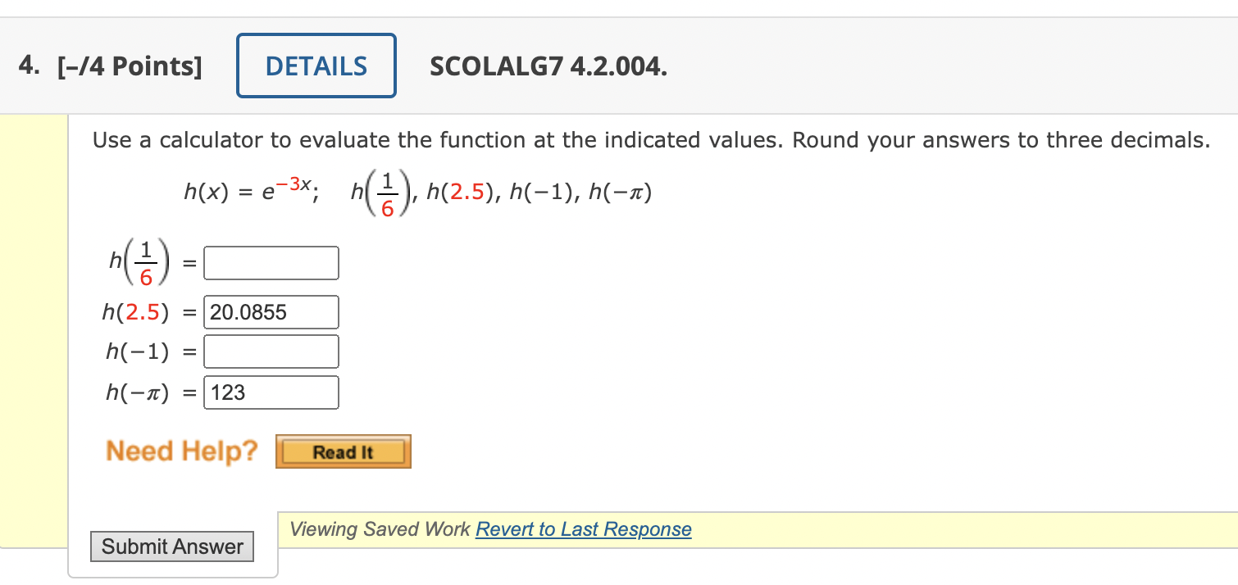Click inside the h(1/6) answer box
Screen dimensions: 1238x585
pyautogui.click(x=271, y=262)
